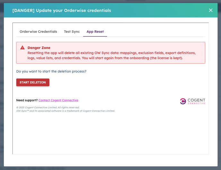
Task: Open the Test Sync tab
Action: 72,32
